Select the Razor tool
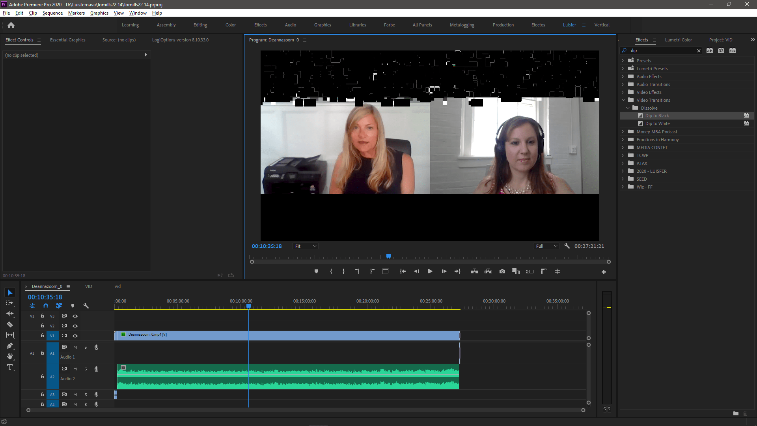This screenshot has height=426, width=757. click(10, 325)
